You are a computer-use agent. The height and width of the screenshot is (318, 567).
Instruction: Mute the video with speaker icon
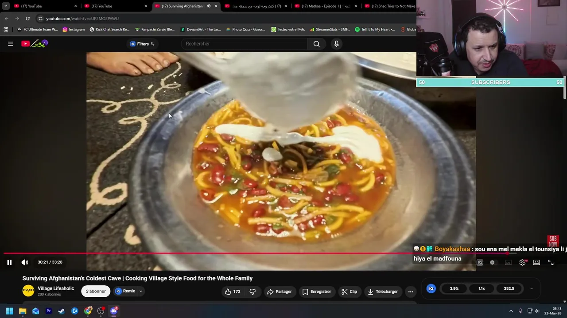[25, 262]
